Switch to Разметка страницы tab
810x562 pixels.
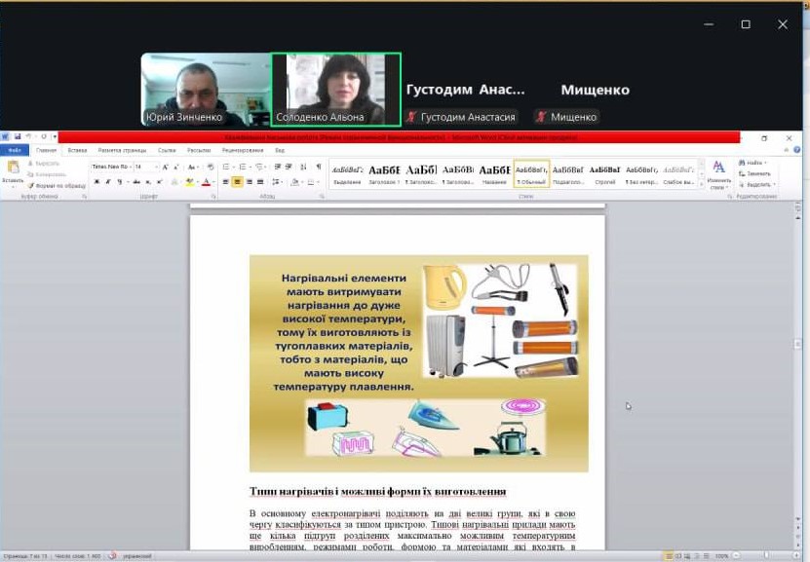pos(122,151)
